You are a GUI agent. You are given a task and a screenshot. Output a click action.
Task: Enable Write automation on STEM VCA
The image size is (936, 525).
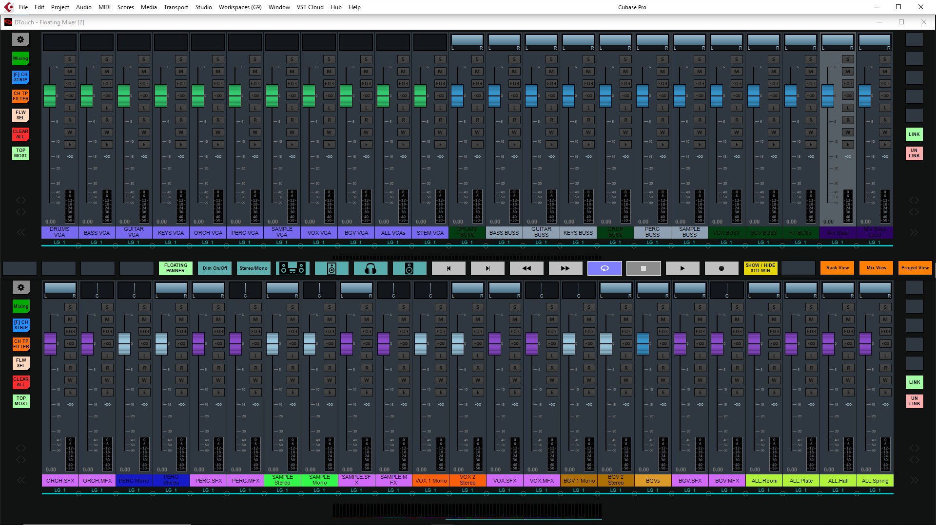coord(440,132)
